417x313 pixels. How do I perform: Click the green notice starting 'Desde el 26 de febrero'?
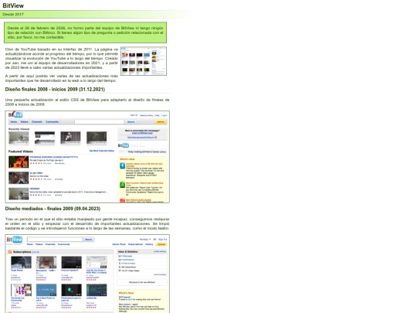[86, 32]
